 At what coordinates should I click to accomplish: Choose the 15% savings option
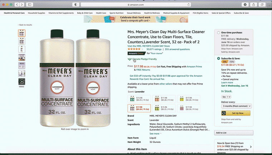pos(232,62)
